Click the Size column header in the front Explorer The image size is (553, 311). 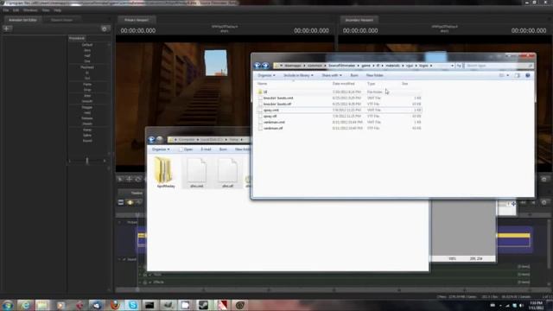405,84
